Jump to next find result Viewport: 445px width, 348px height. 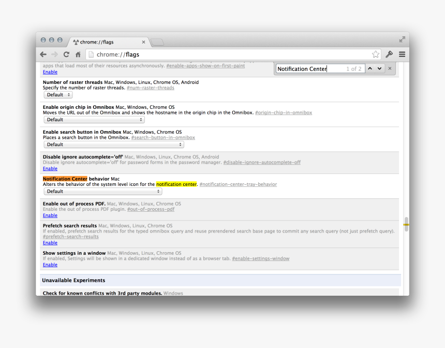pos(379,68)
